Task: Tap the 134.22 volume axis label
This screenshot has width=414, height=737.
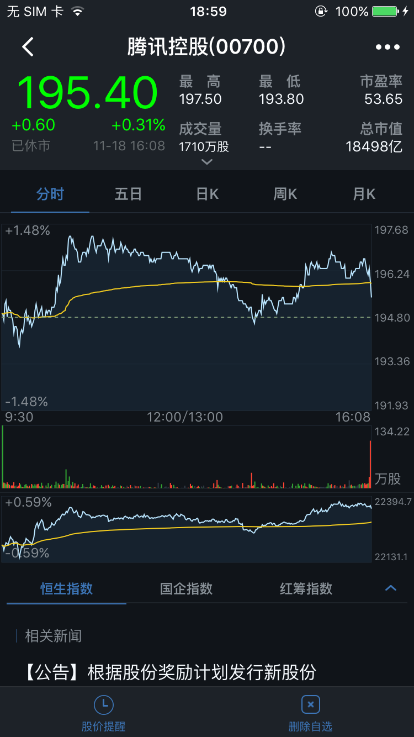Action: point(391,431)
